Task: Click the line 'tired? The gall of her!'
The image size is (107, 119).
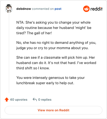Action: tap(34, 33)
